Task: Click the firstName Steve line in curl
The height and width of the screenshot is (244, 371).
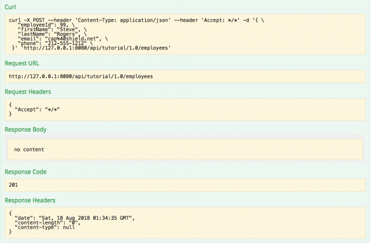Action: point(52,30)
